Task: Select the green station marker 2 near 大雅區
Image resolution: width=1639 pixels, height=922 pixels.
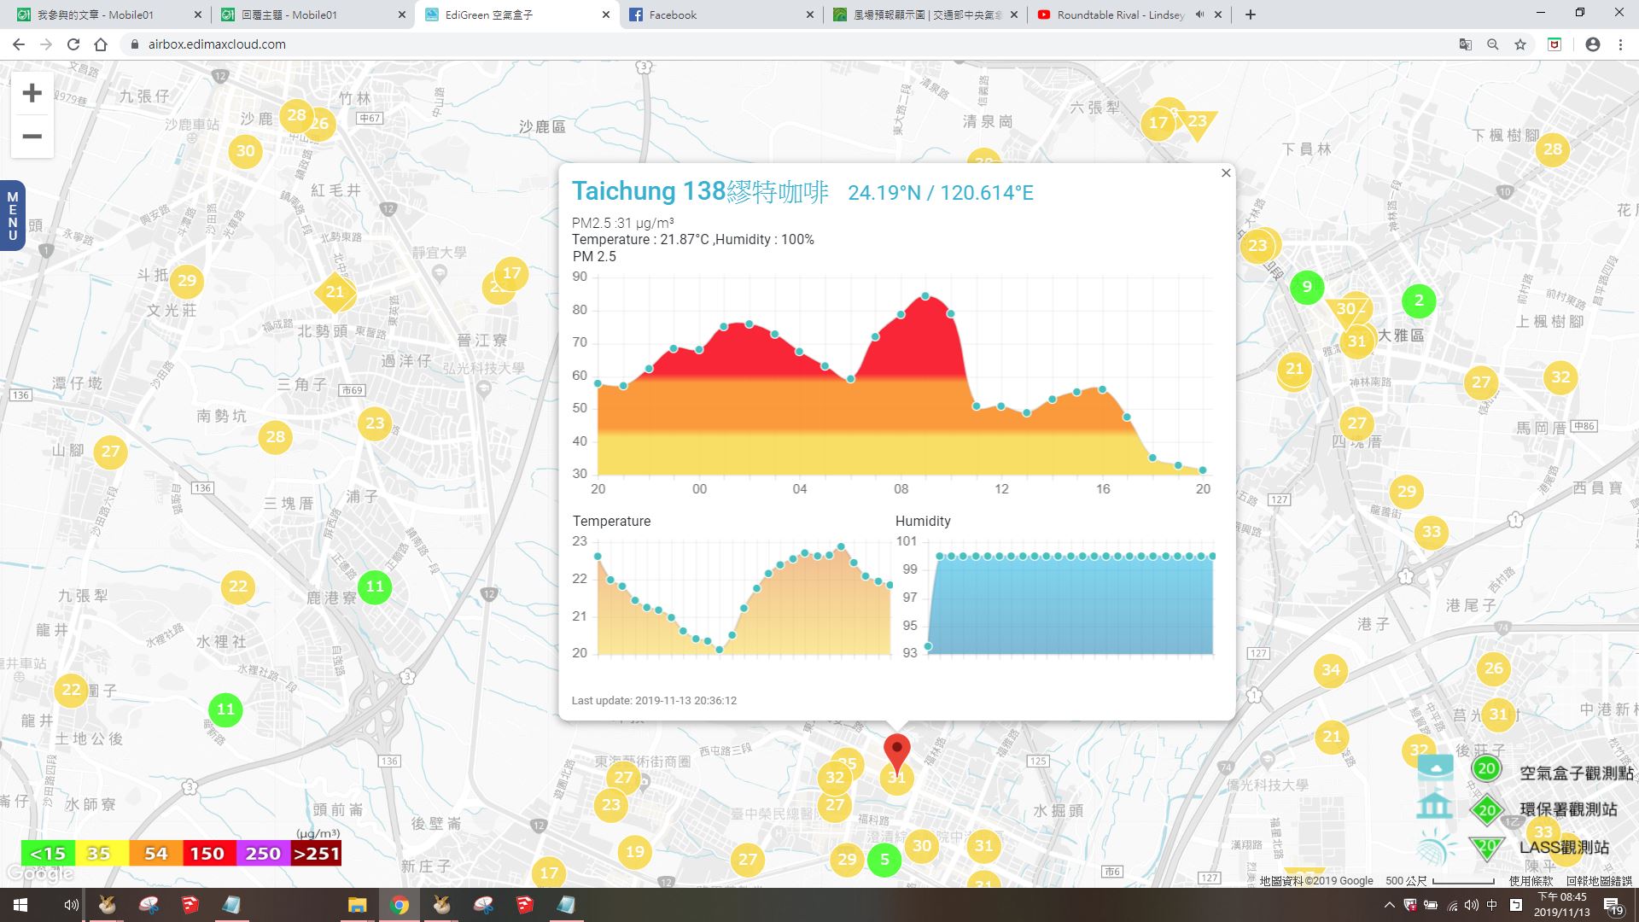Action: (x=1419, y=301)
